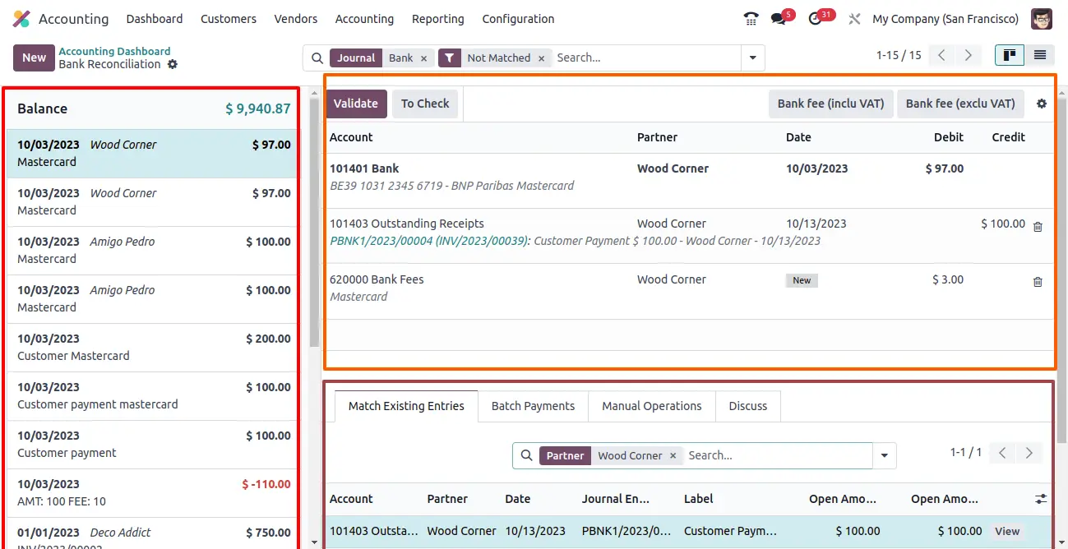Open the Odoo Accounting app logo

[21, 19]
